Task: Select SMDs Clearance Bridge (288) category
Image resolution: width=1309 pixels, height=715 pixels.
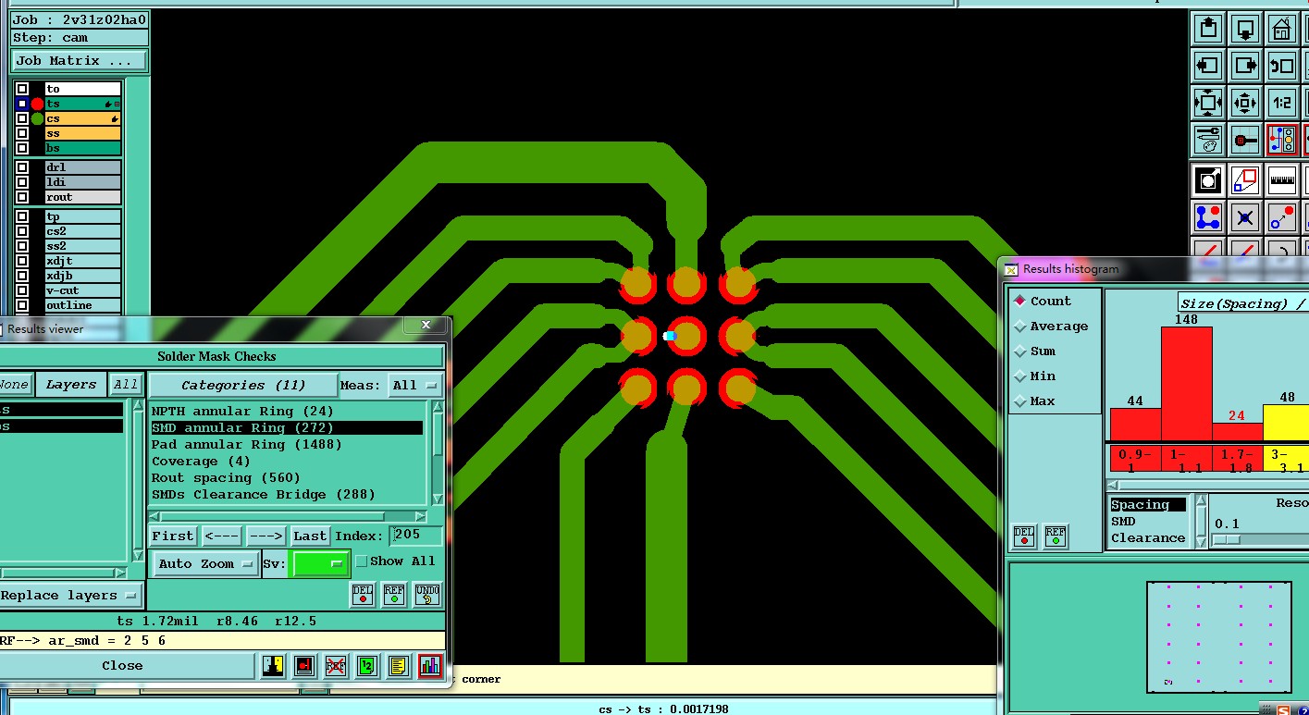Action: pos(287,494)
